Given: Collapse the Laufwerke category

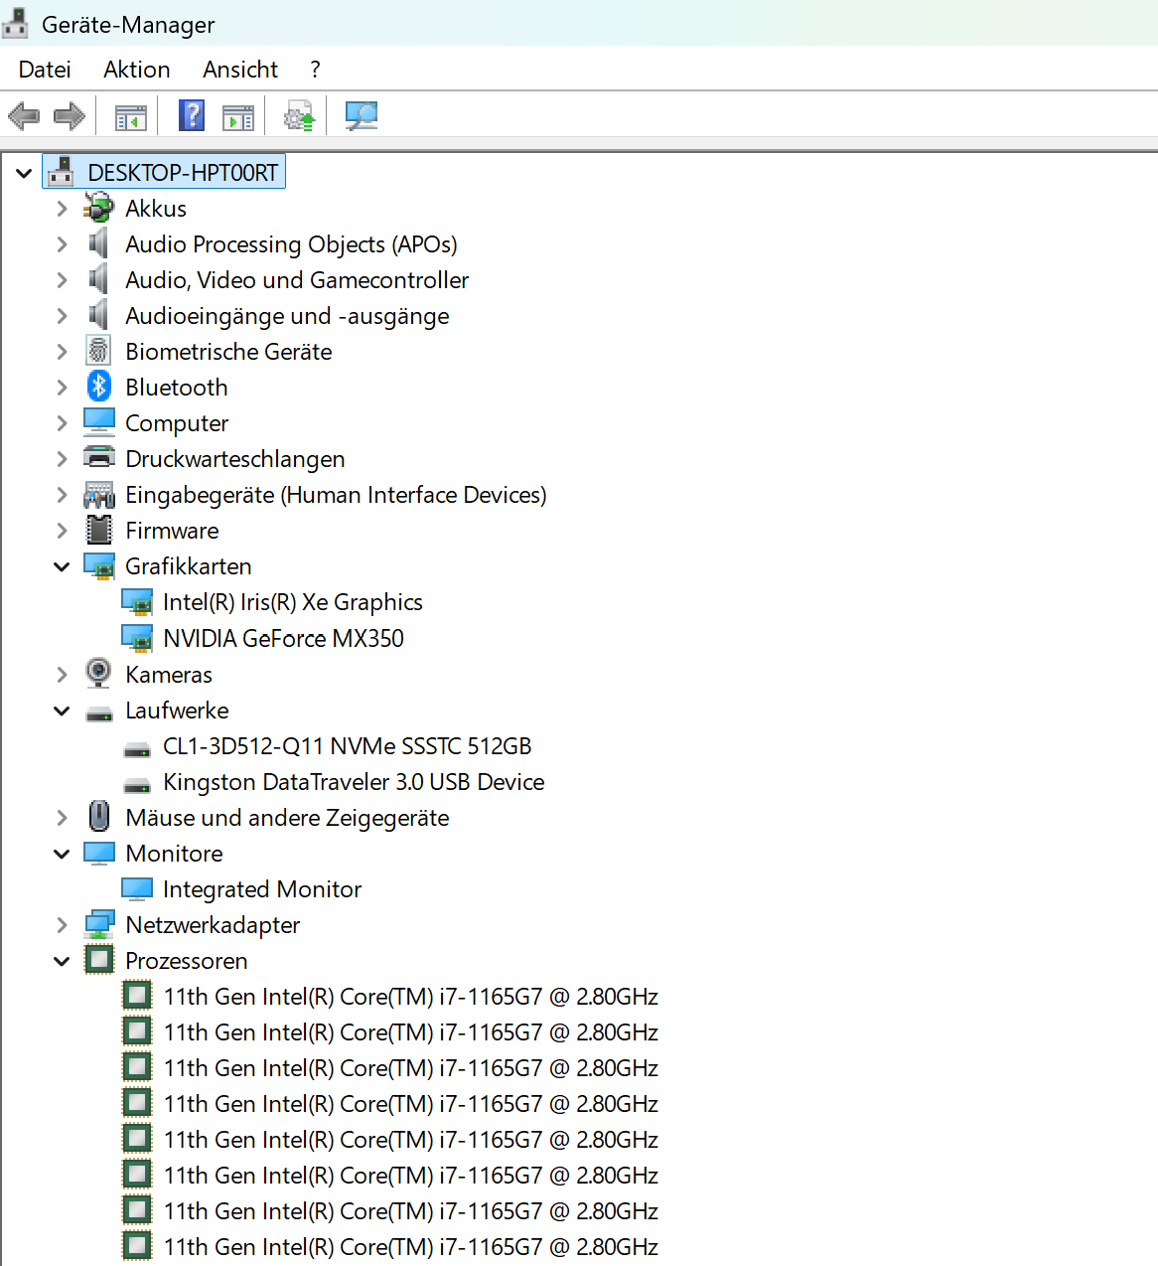Looking at the screenshot, I should click(62, 711).
